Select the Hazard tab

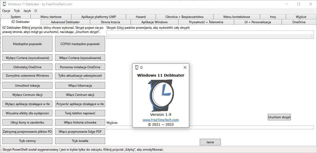141,17
